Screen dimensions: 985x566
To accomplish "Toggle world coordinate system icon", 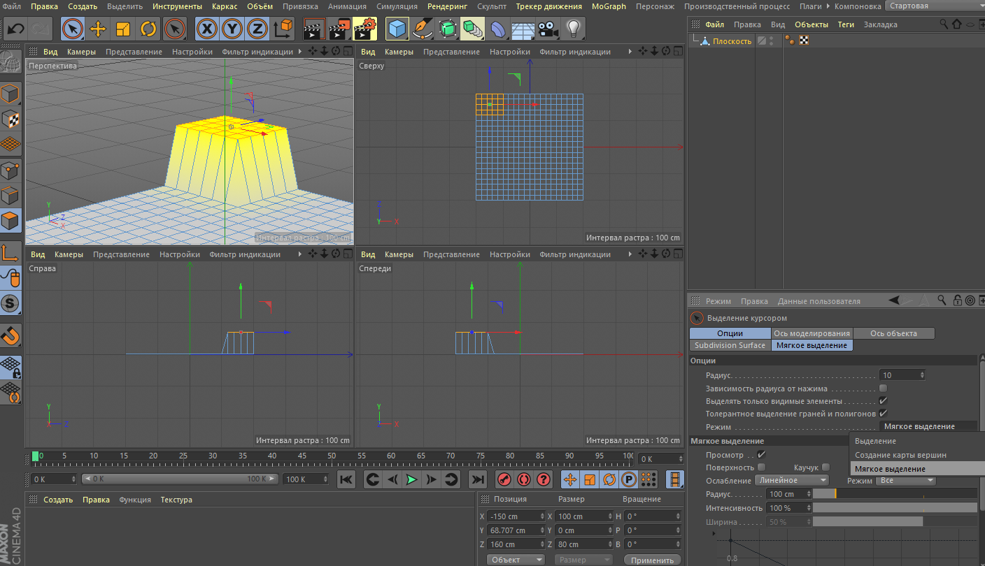I will 283,29.
